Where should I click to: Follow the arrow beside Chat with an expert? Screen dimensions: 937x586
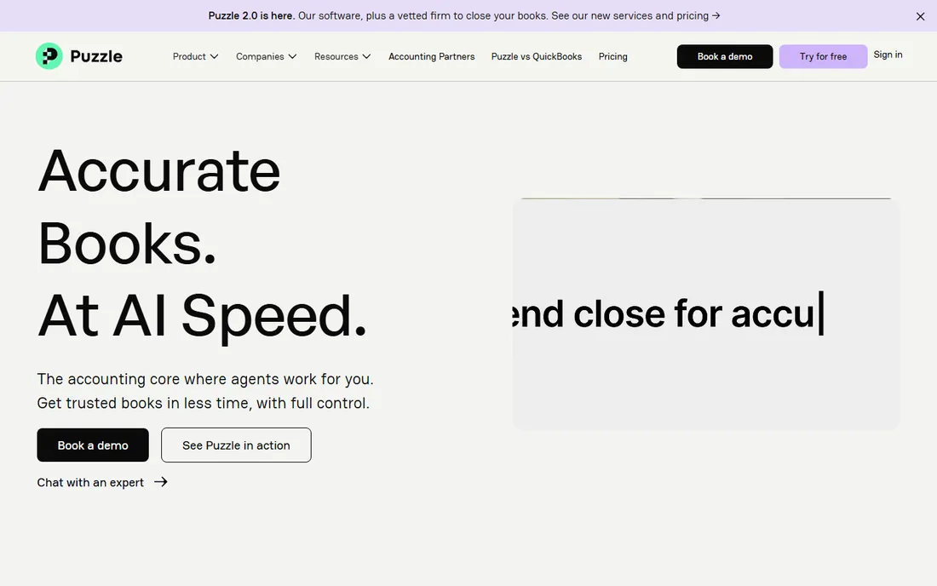[161, 481]
